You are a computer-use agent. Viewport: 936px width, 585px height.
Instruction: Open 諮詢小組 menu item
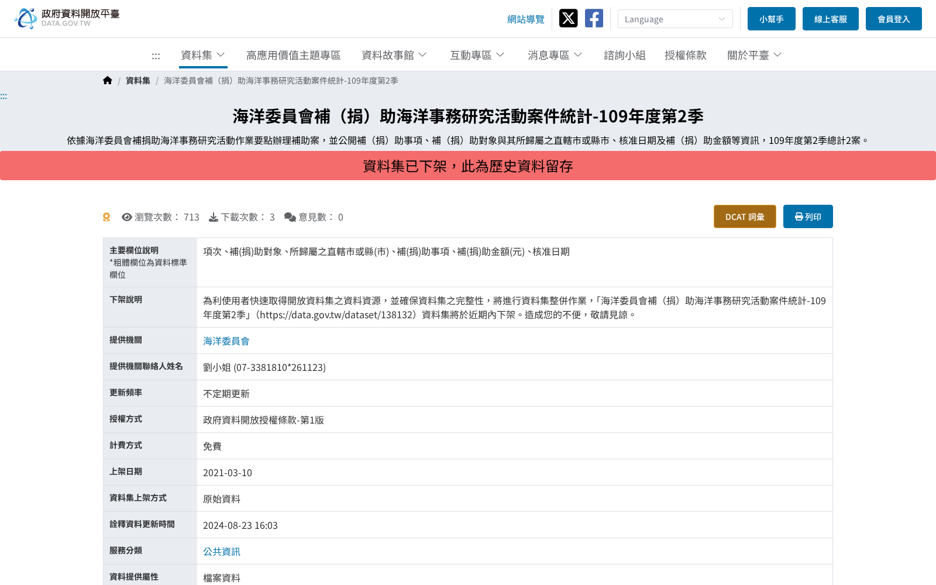click(625, 55)
